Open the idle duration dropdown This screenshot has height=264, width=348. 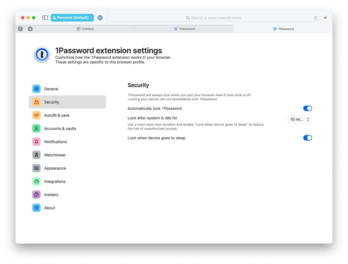pos(300,119)
